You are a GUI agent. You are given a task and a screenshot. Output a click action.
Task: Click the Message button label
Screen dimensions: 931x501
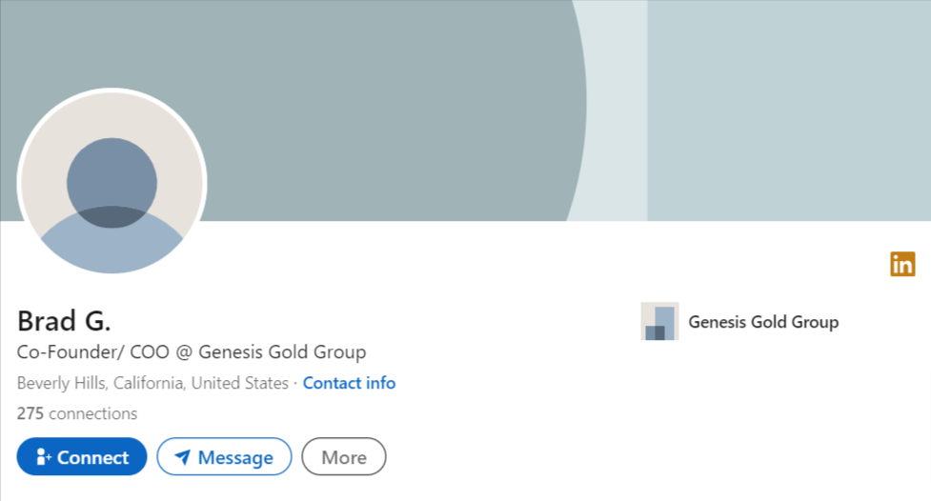(235, 458)
